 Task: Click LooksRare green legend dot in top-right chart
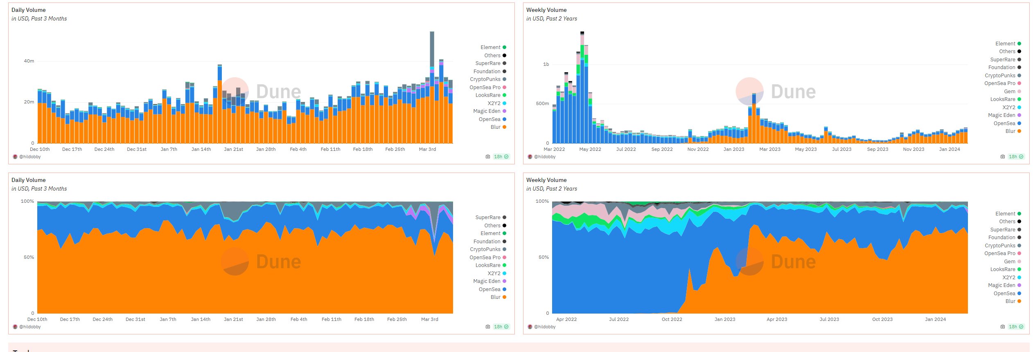(x=1019, y=99)
